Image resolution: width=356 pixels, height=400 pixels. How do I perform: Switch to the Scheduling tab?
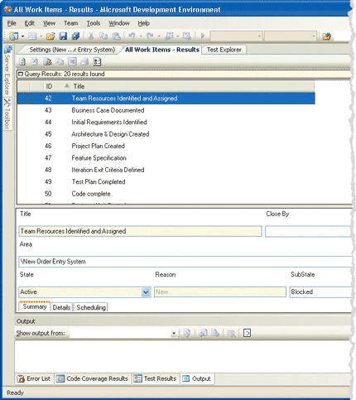click(x=91, y=307)
